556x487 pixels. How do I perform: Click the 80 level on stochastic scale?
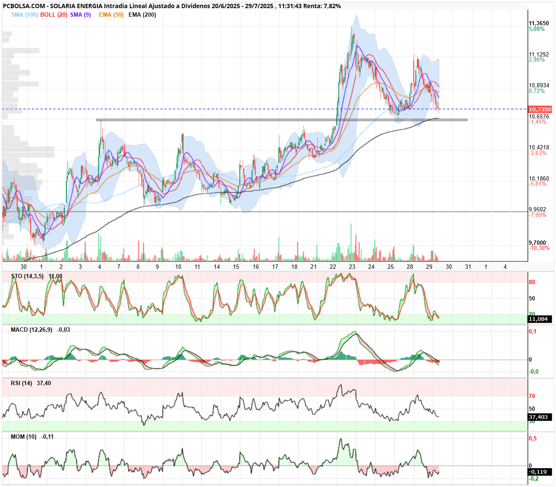point(532,282)
